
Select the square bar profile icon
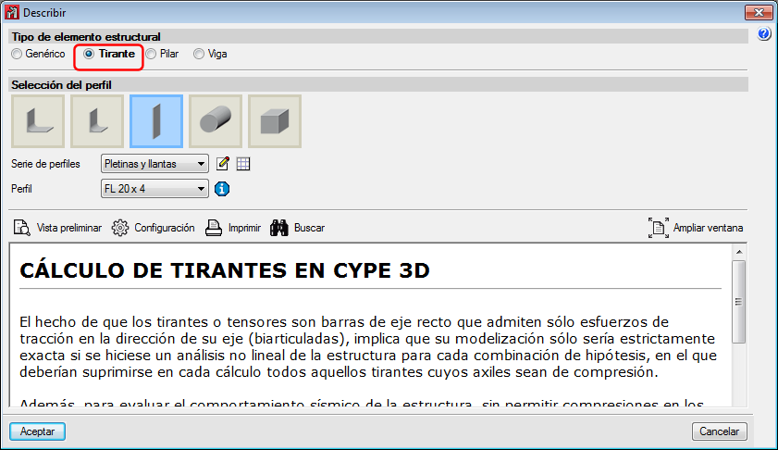click(275, 121)
